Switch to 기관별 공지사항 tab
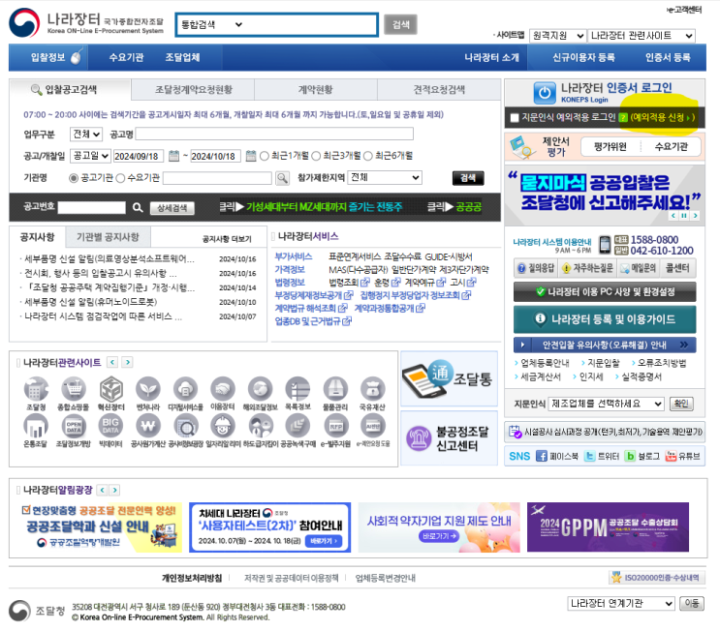This screenshot has width=720, height=631. point(108,236)
